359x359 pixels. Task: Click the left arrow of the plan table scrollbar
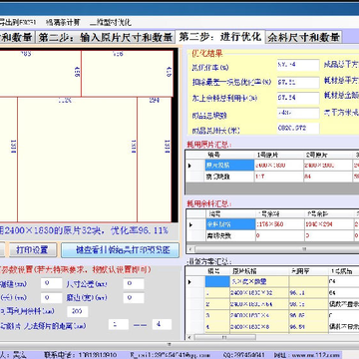190,337
